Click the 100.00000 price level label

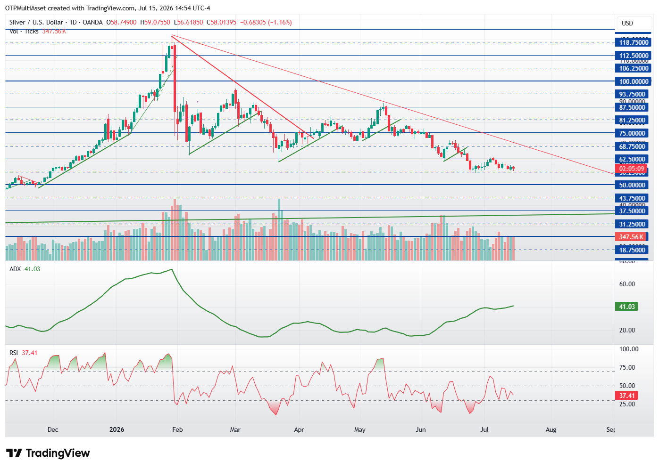click(x=634, y=81)
